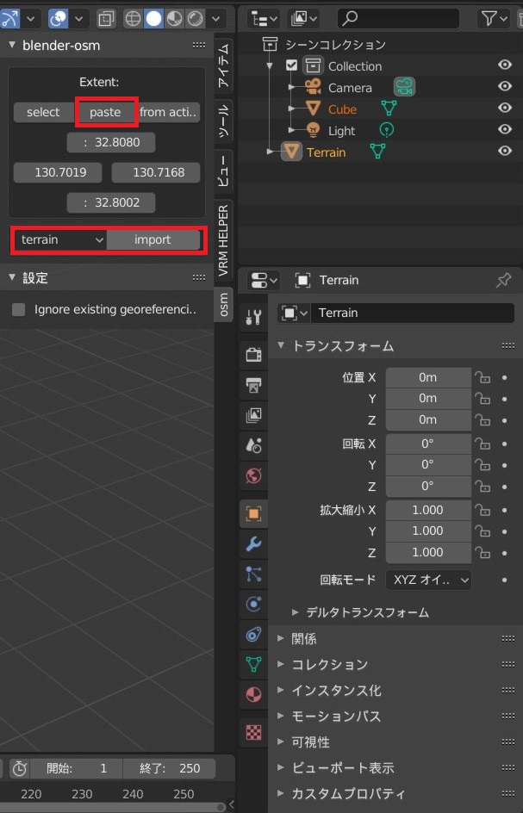Viewport: 523px width, 813px height.
Task: Open the Material properties tab icon
Action: click(253, 694)
